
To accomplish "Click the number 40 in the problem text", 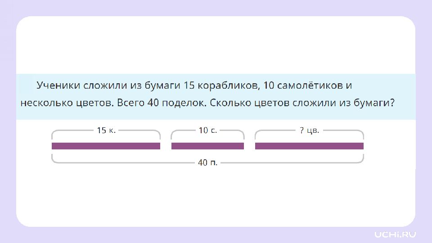I will coord(153,103).
